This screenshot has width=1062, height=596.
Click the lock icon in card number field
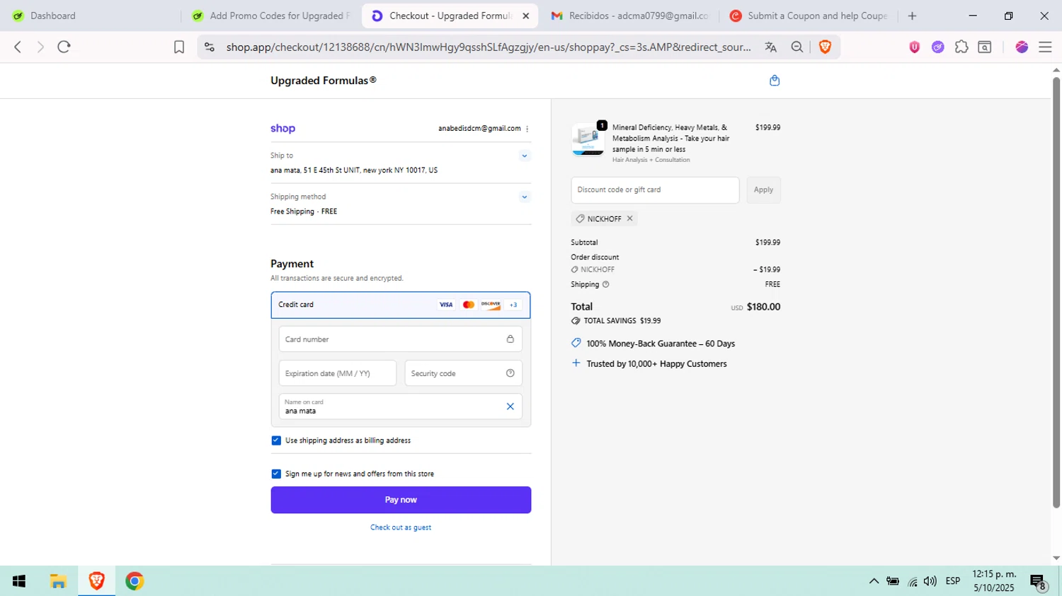510,339
